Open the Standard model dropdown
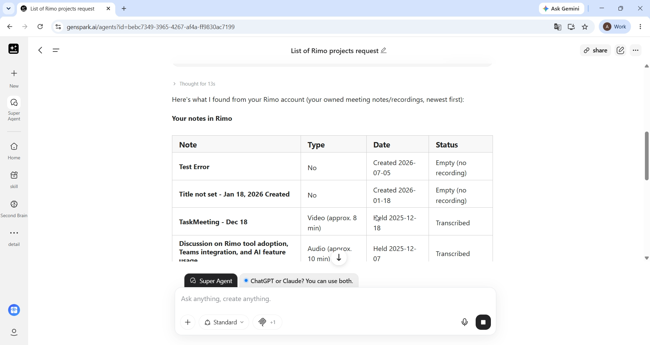This screenshot has width=650, height=345. click(x=224, y=323)
